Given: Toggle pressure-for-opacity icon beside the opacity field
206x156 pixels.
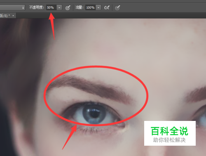Looking at the screenshot, I should point(68,8).
